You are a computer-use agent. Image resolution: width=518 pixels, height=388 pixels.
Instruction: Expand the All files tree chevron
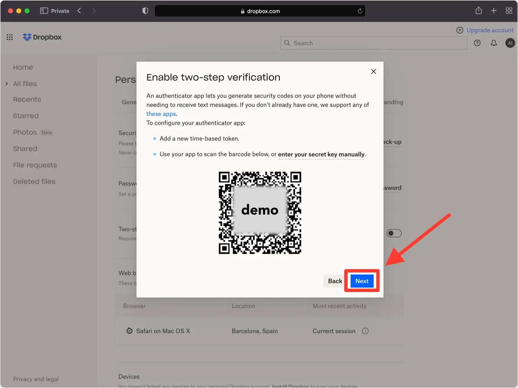point(6,84)
